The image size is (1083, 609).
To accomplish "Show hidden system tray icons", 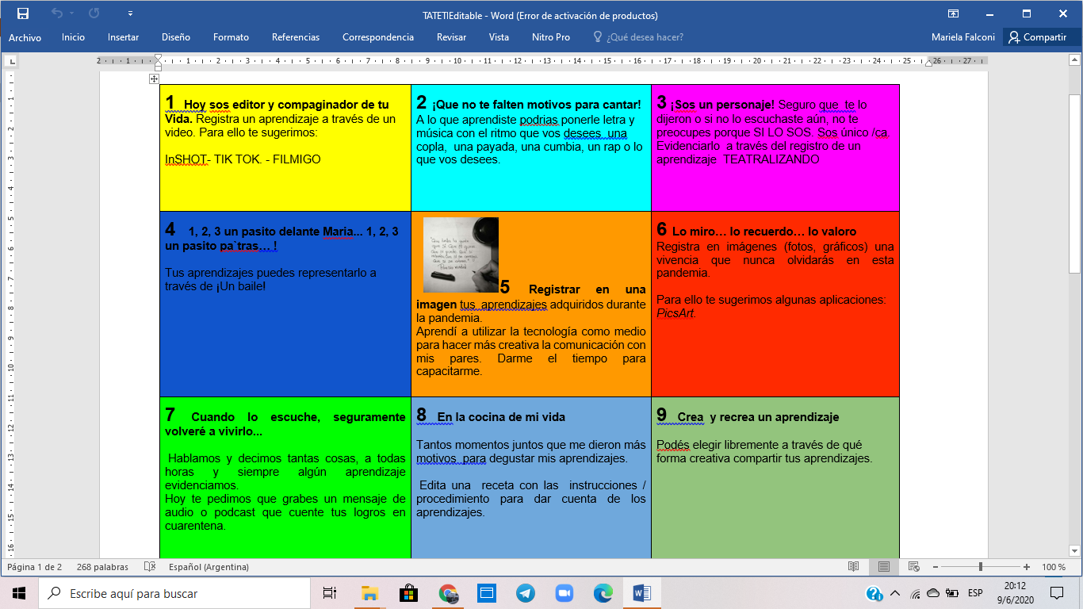I will (895, 593).
